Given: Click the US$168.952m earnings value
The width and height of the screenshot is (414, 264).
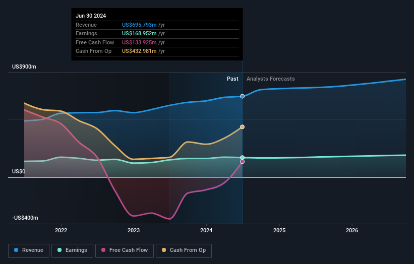Looking at the screenshot, I should (139, 33).
